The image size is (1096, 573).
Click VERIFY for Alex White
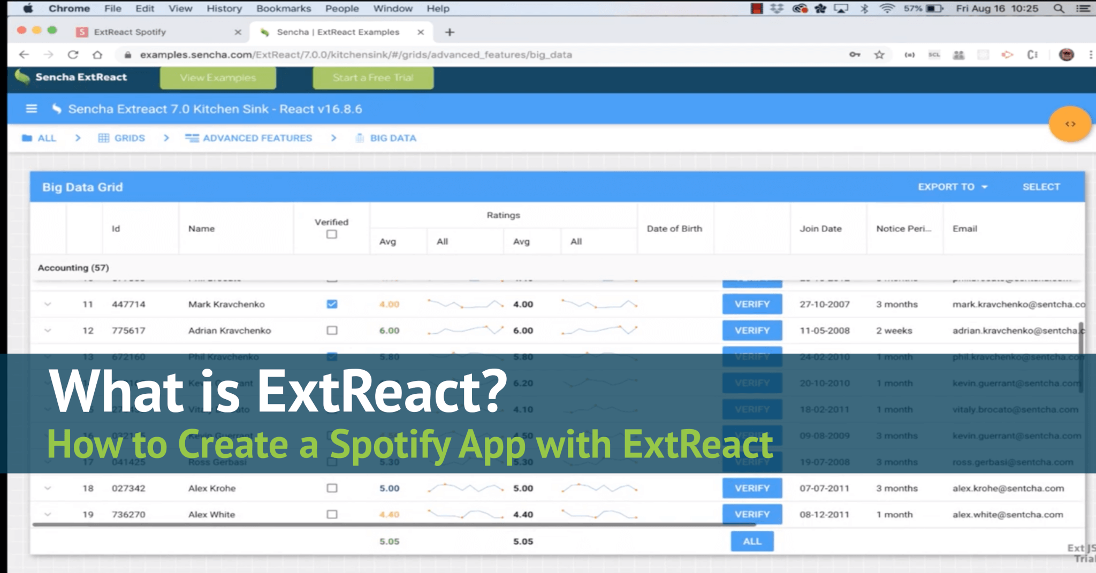click(x=752, y=514)
